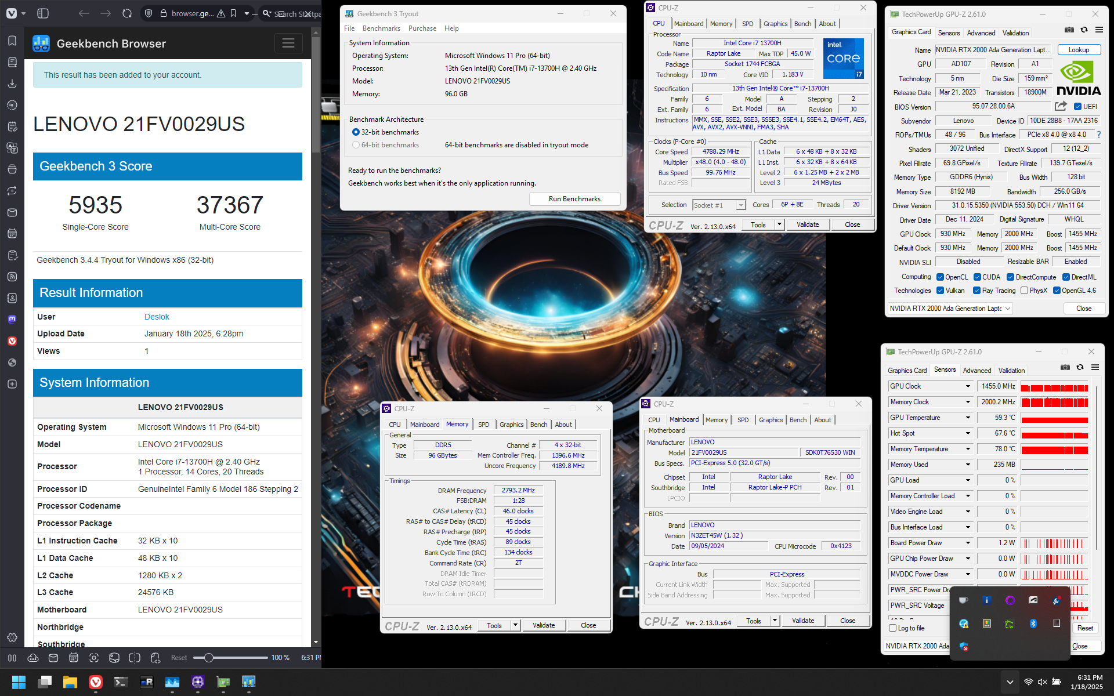
Task: Enable Log to file checkbox in GPU-Z Sensors
Action: click(893, 628)
